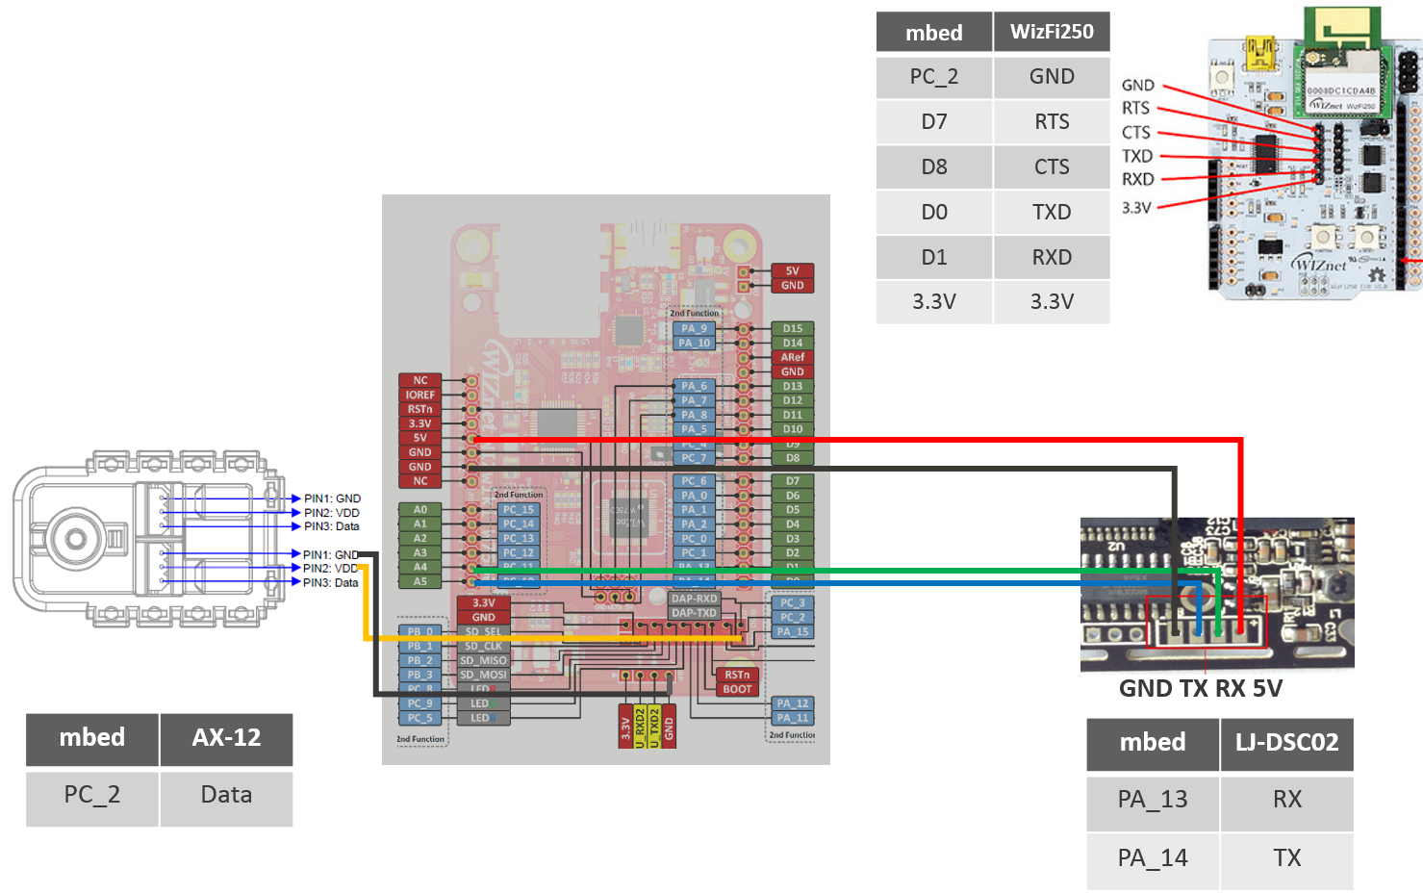Click the RXD label beside the WizFi250 shield
1423x894 pixels.
coord(1137,179)
